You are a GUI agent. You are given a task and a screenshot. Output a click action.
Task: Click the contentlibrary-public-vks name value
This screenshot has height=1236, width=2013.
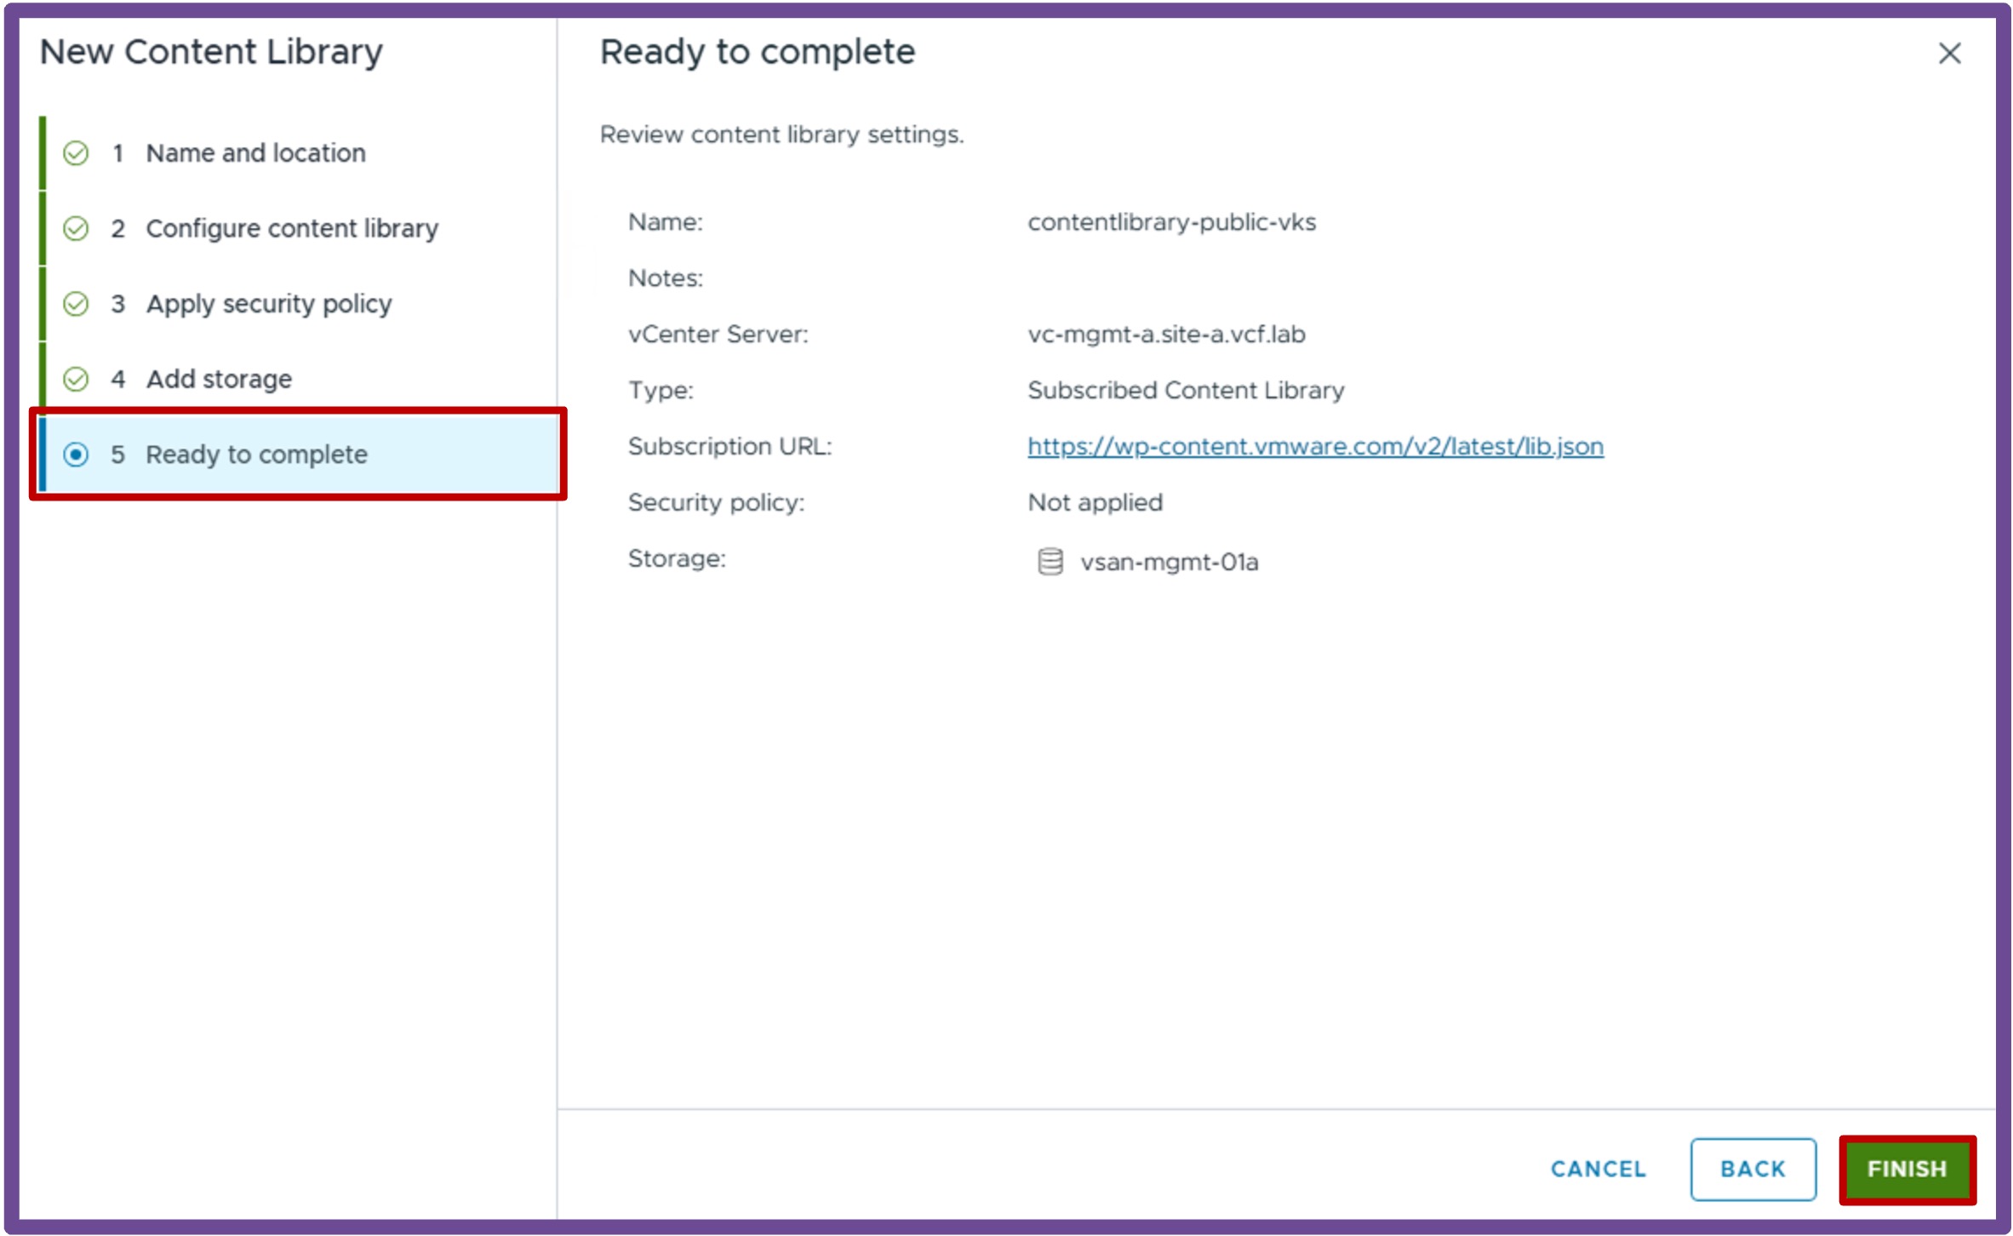1171,222
